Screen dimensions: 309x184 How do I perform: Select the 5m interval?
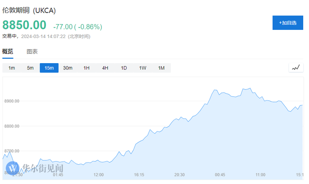(30, 68)
